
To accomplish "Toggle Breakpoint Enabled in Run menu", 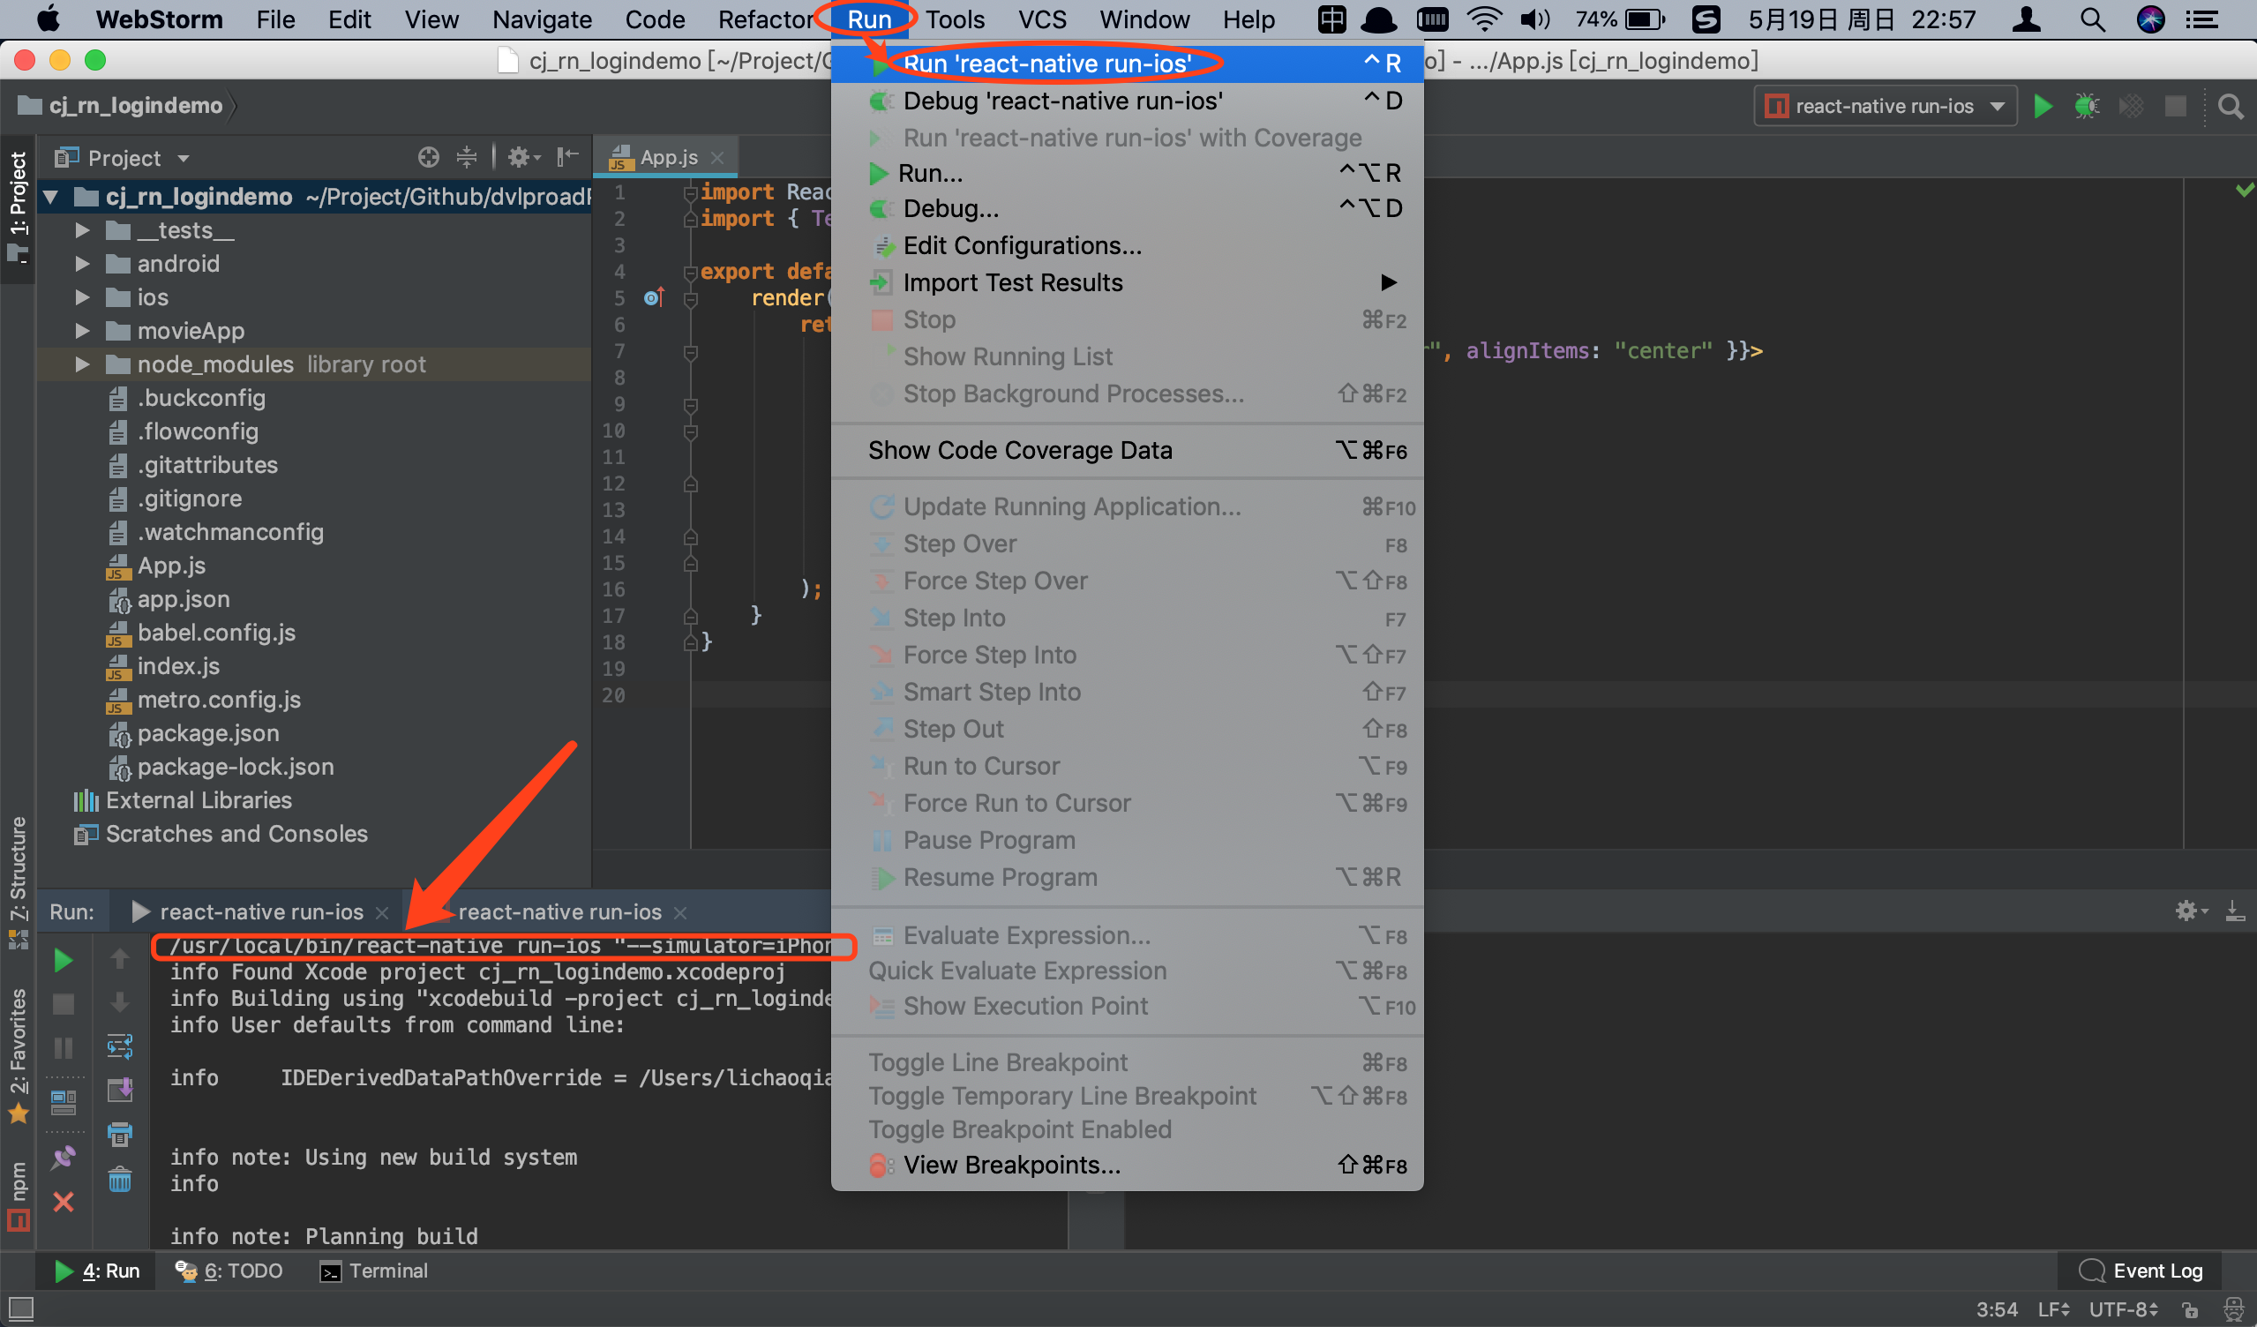I will [x=1017, y=1128].
